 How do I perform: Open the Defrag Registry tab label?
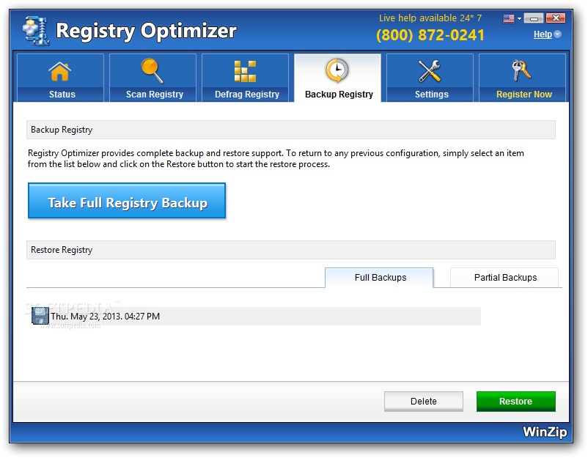(247, 95)
